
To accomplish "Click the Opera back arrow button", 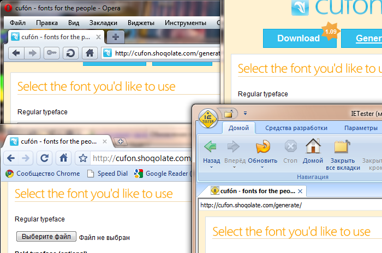I will 16,53.
